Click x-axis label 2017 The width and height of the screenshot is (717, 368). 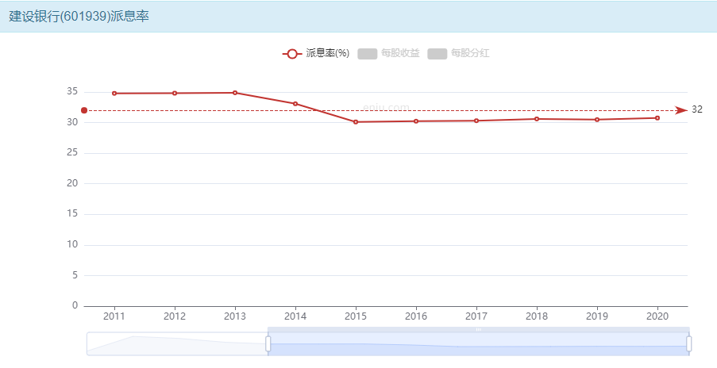coord(476,316)
